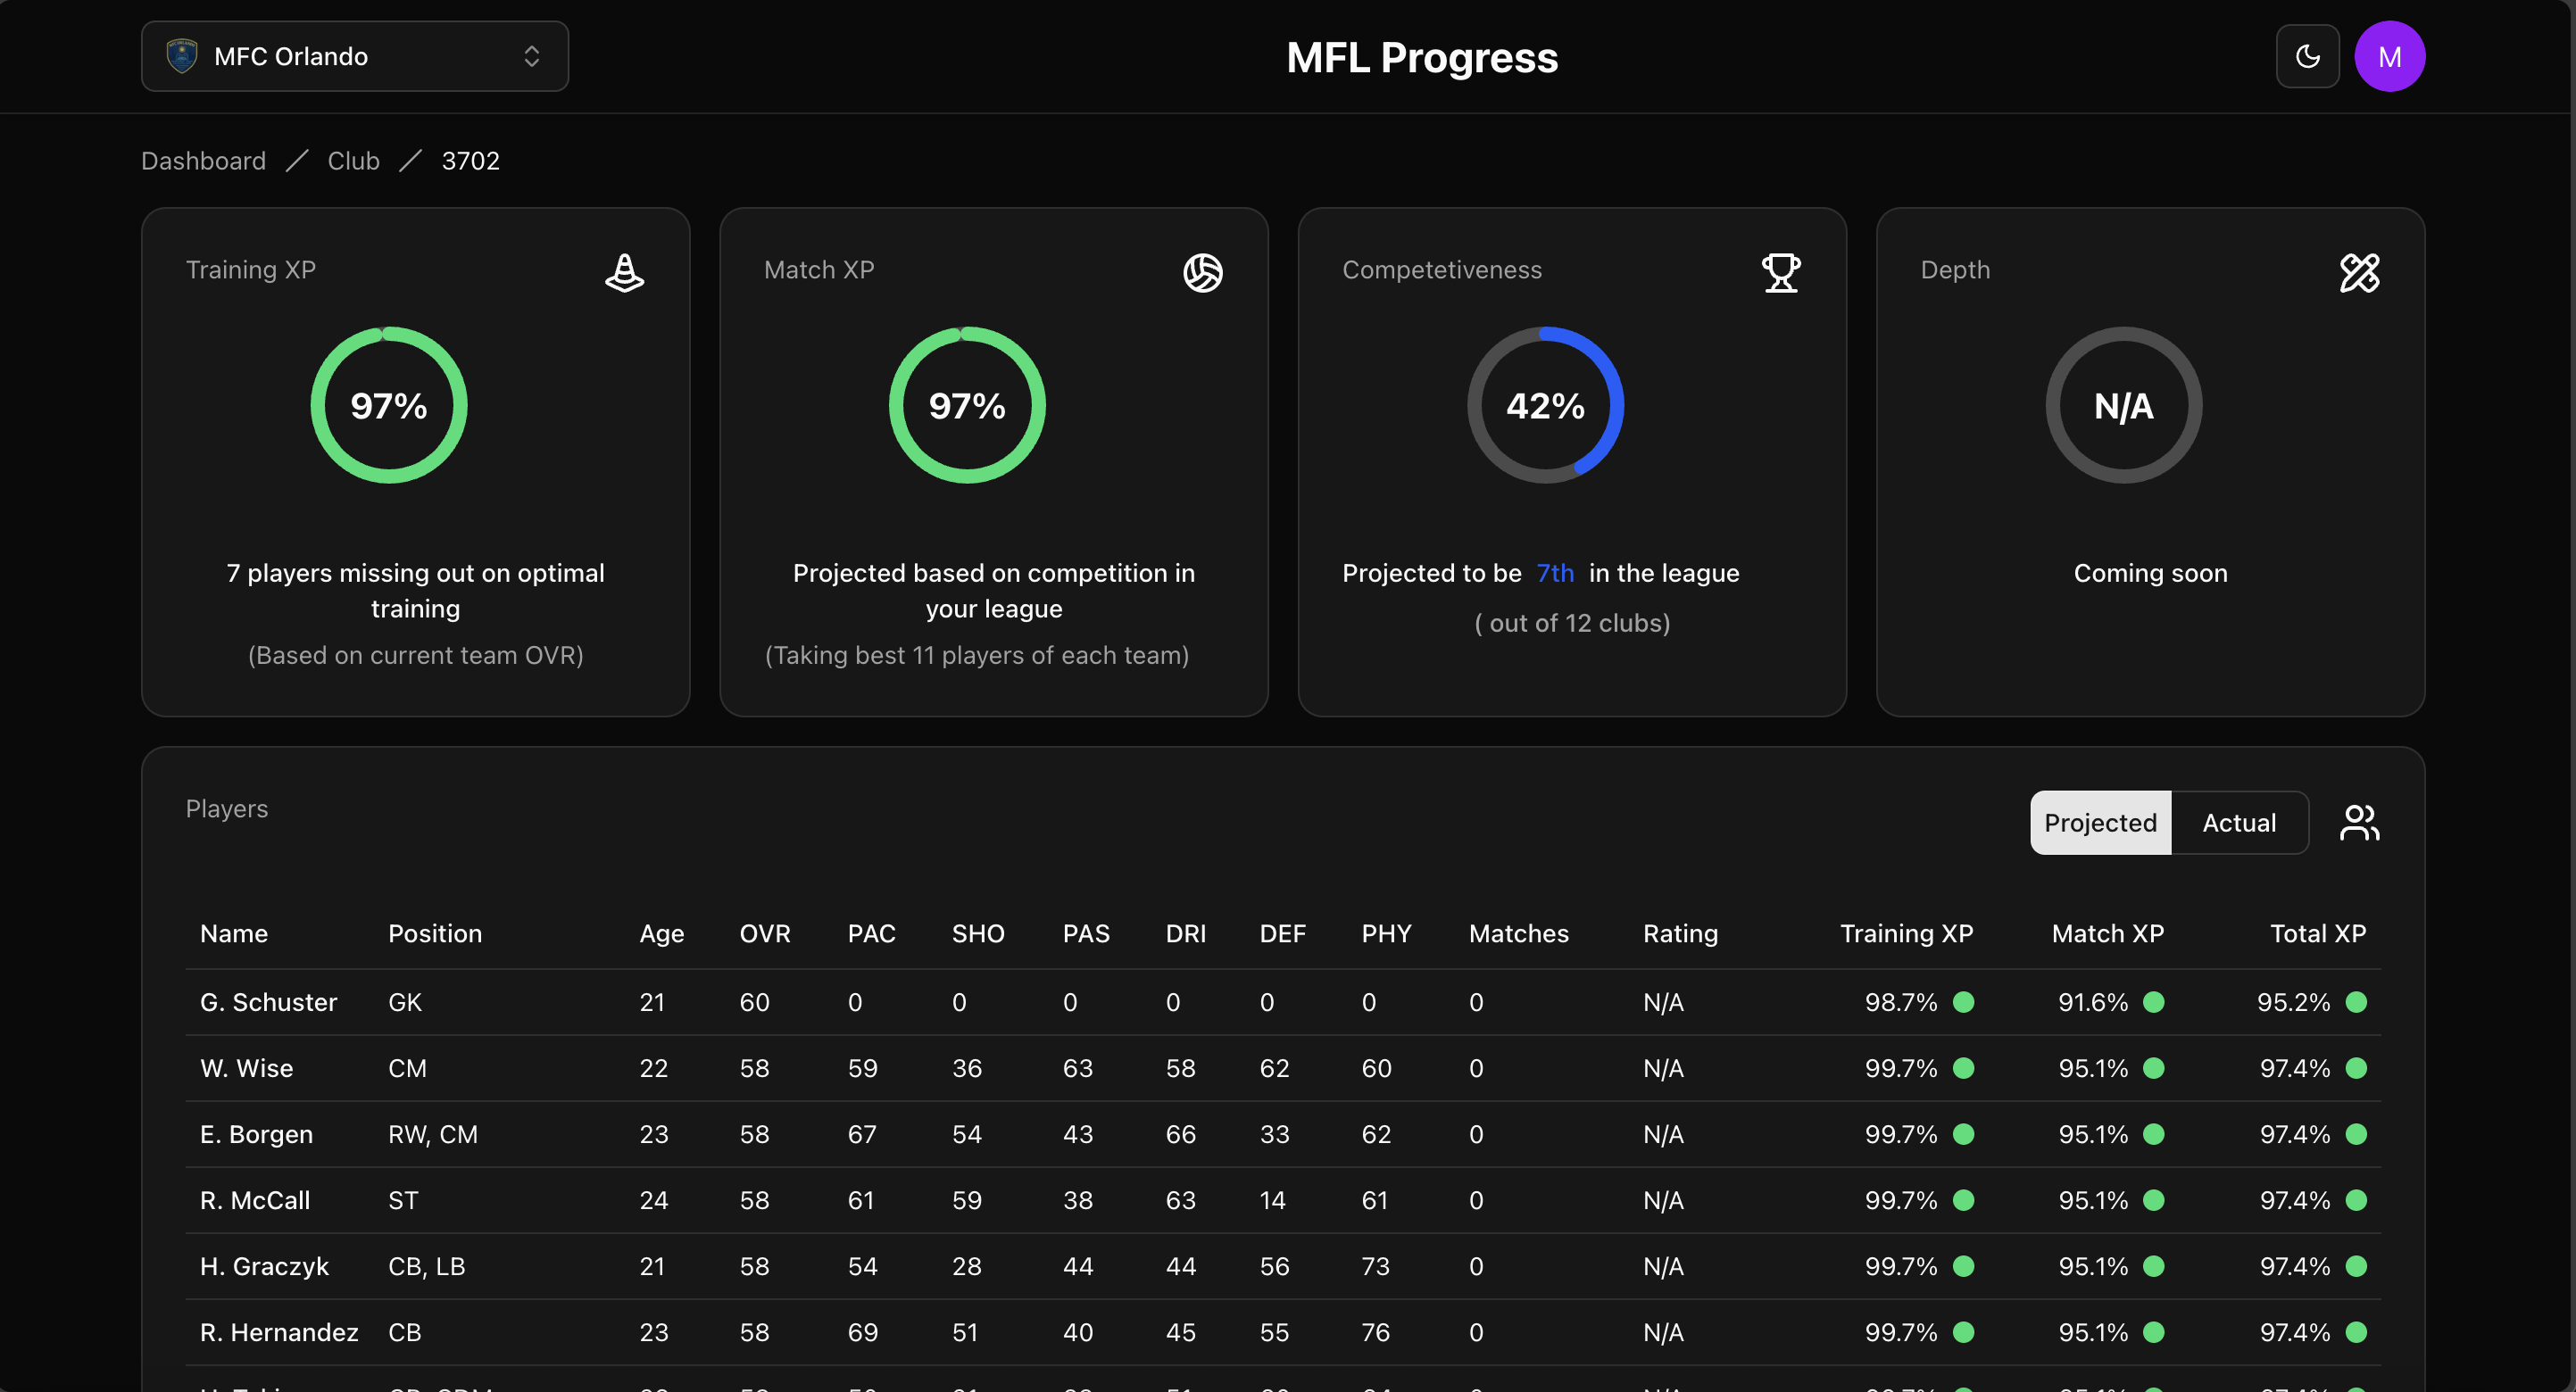
Task: Click the icon on the Depth card
Action: coord(2360,272)
